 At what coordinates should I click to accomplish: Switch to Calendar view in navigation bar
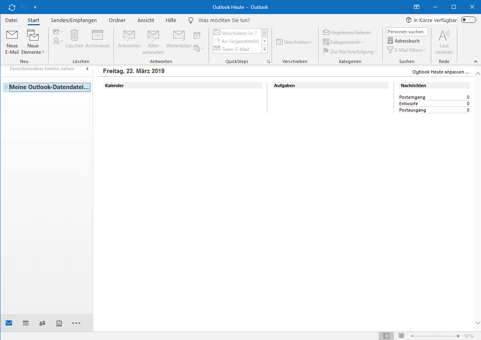(26, 323)
